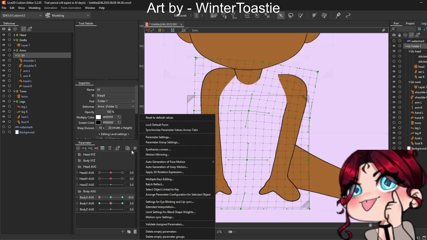Toggle lock circle for hand R row
The height and width of the screenshot is (240, 427).
(9, 86)
